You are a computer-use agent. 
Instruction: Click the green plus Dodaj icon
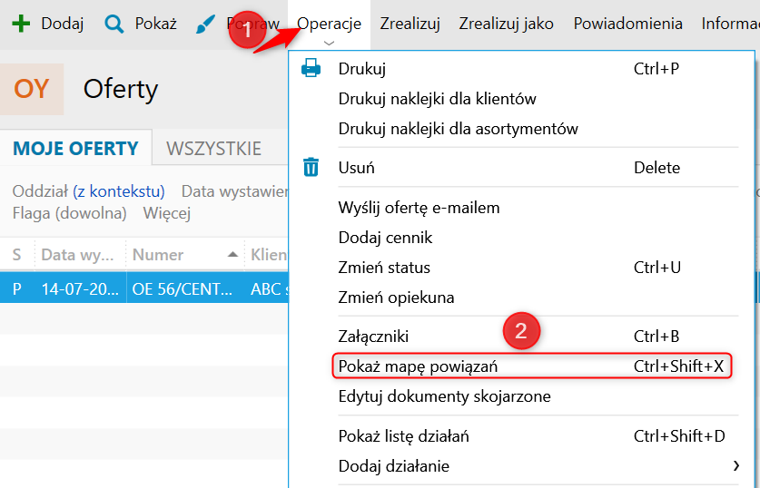tap(21, 24)
